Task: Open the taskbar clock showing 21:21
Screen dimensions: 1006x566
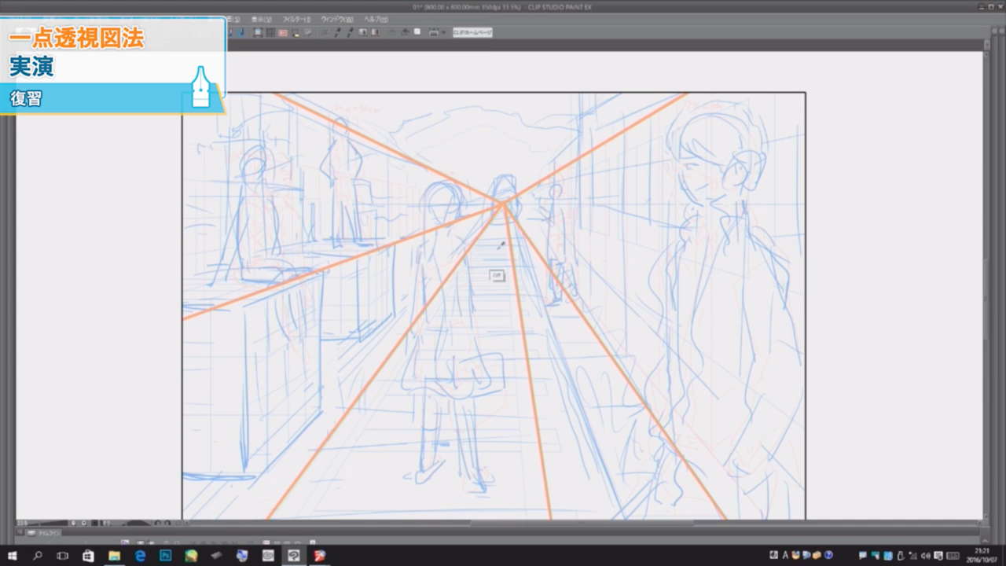Action: (x=982, y=556)
